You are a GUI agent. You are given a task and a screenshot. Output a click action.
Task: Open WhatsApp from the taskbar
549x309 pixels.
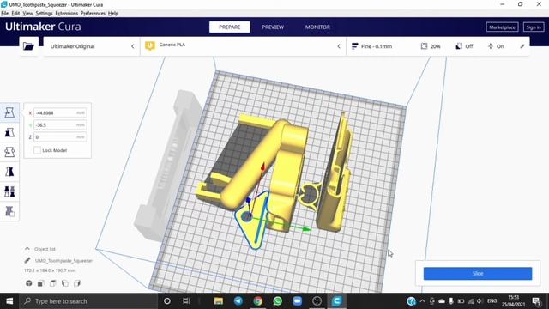(x=278, y=301)
